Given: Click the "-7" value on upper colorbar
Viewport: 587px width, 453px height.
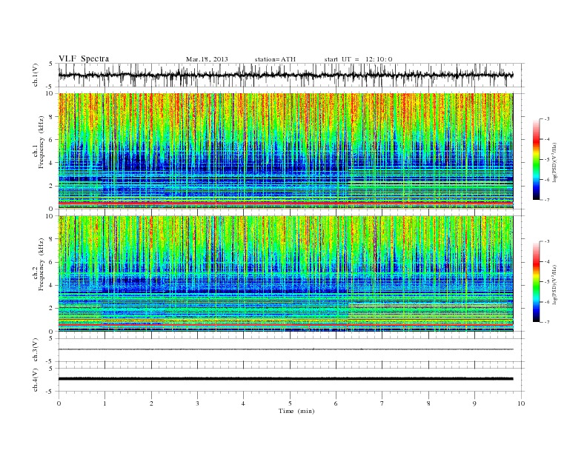Looking at the screenshot, I should pos(546,200).
